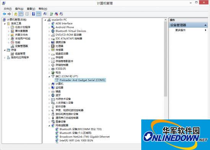Expand the 任务计划程序 node arrow
Image resolution: width=210 pixels, height=150 pixels.
(9, 27)
